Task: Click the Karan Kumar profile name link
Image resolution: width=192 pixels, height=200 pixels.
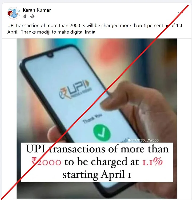Action: [x=37, y=10]
